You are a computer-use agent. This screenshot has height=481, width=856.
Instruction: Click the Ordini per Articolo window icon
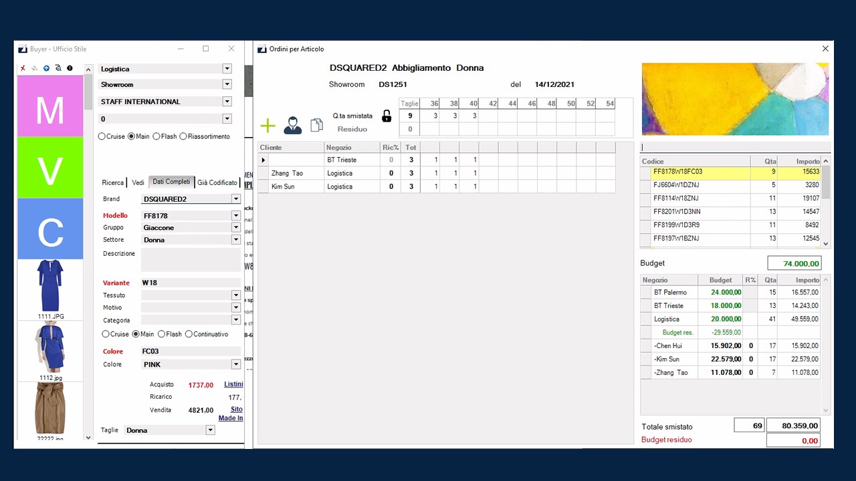click(x=262, y=49)
